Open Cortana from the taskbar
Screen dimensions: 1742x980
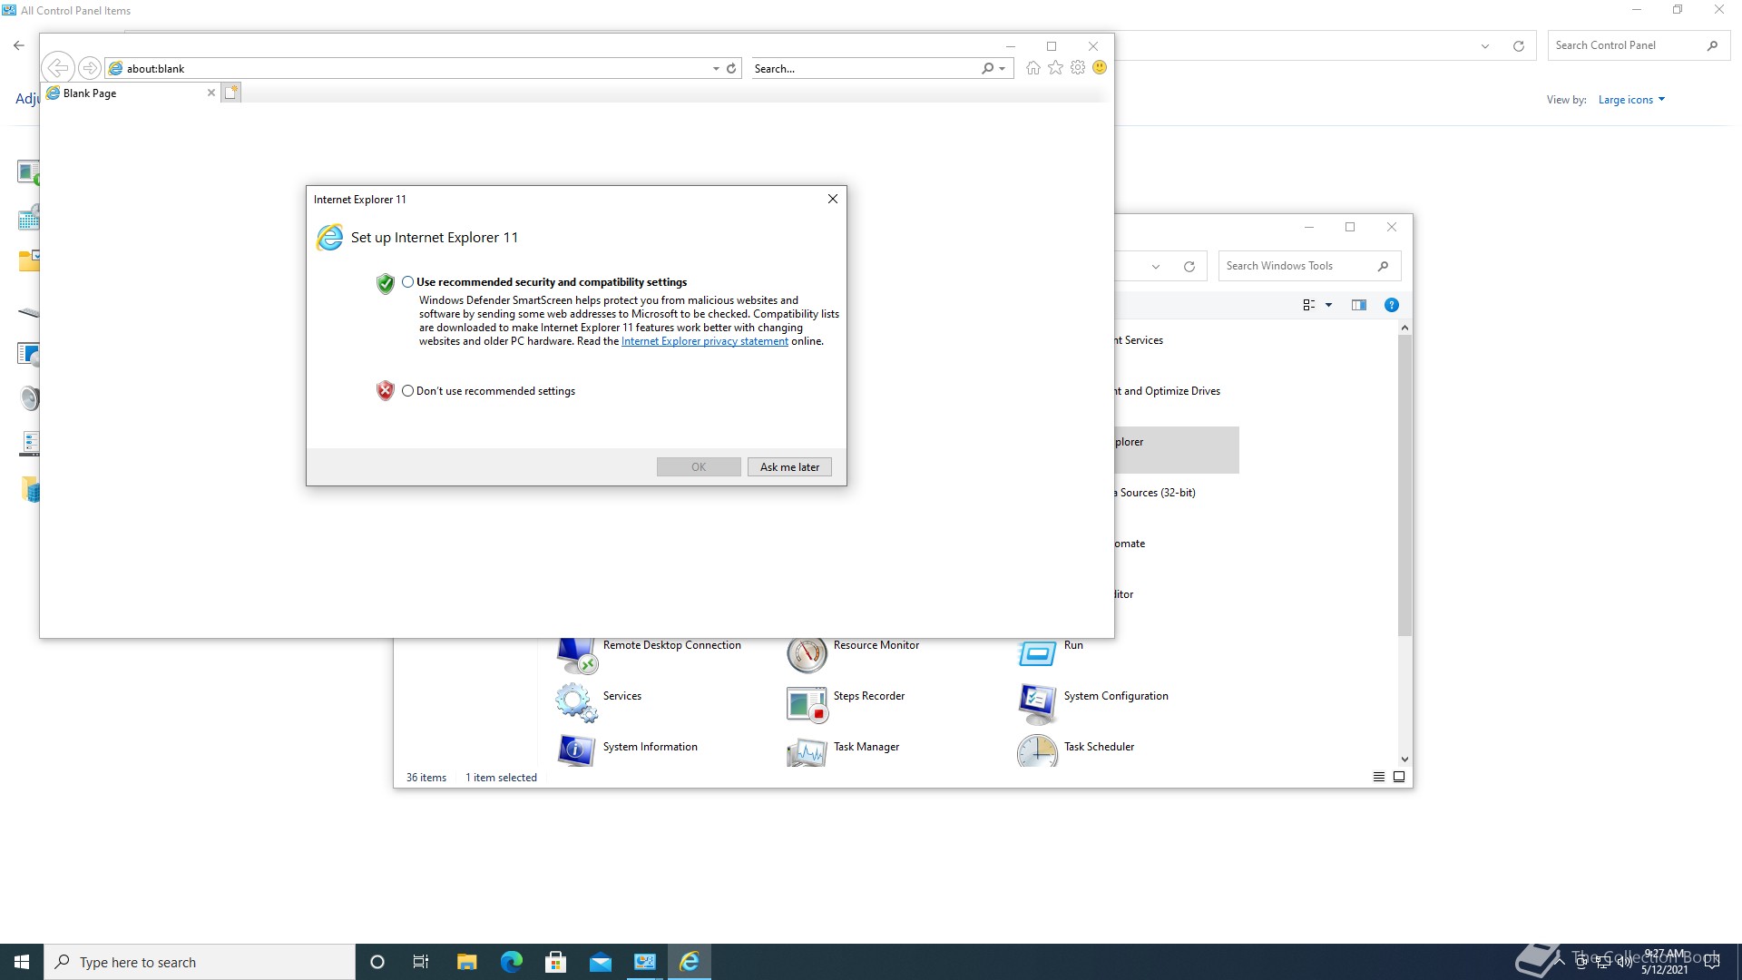pyautogui.click(x=377, y=962)
